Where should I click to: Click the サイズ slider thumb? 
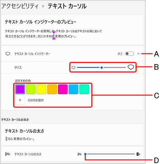pyautogui.click(x=102, y=68)
